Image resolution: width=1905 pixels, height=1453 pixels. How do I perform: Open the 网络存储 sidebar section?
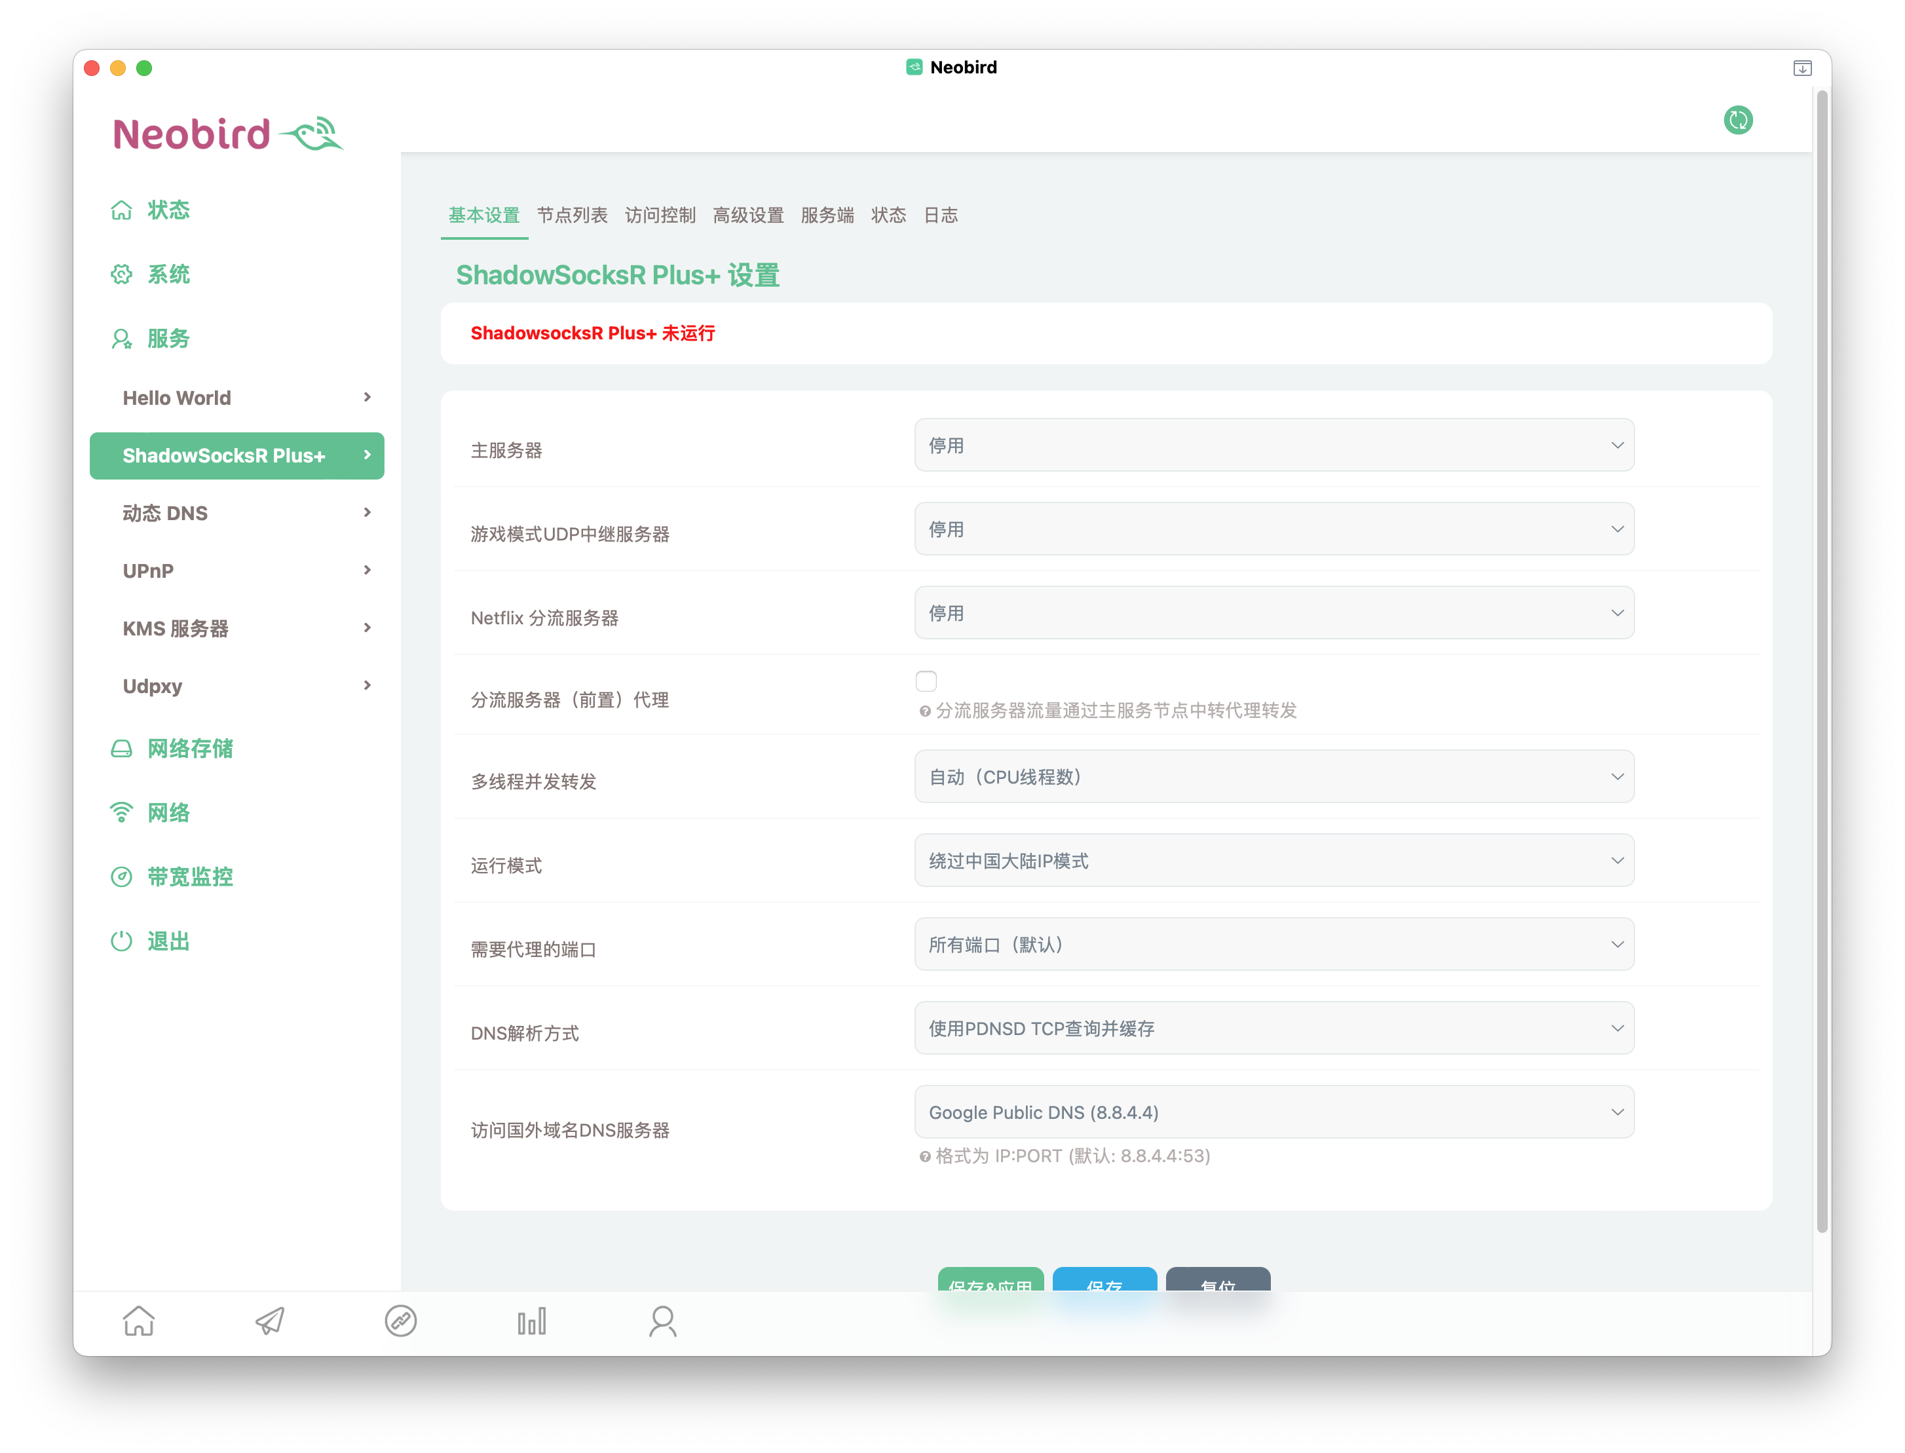click(189, 748)
